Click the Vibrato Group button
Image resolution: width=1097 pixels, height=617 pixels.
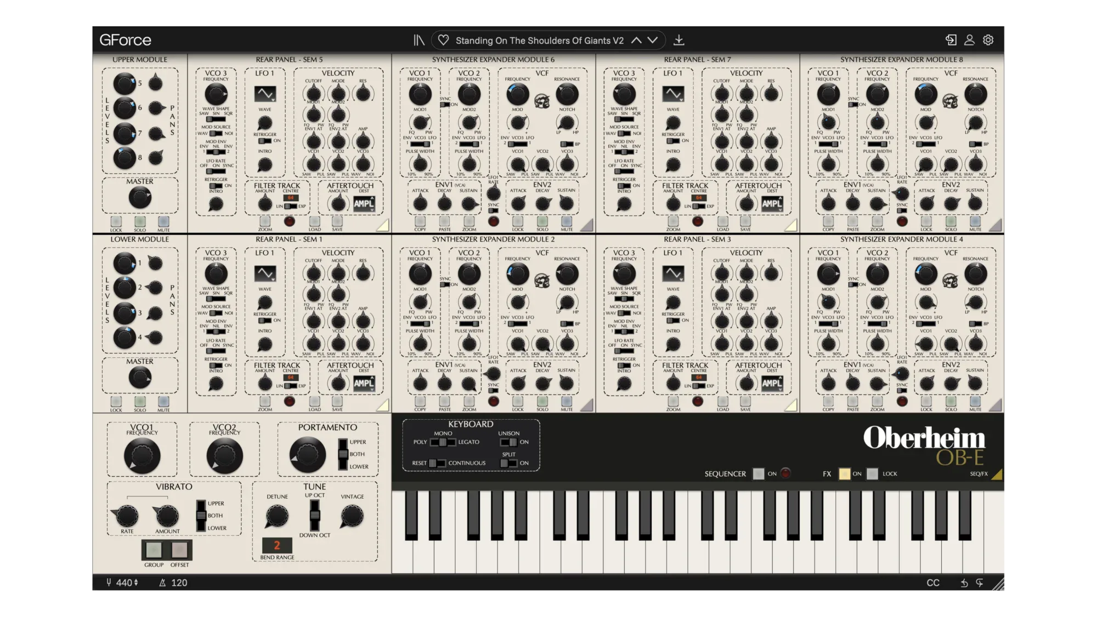(x=154, y=550)
